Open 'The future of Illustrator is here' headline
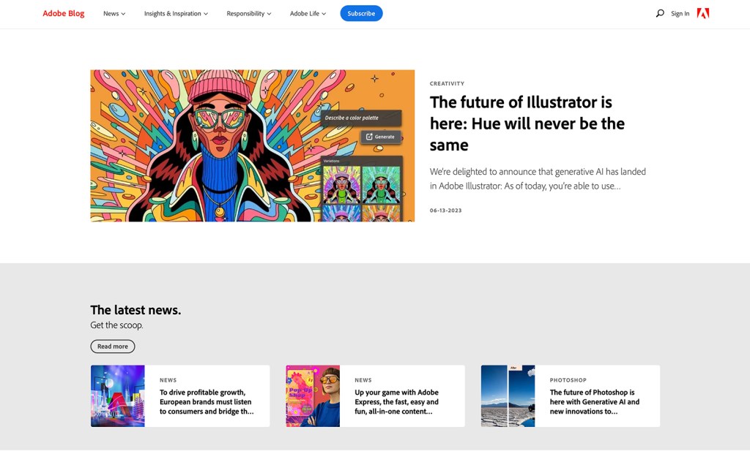The width and height of the screenshot is (750, 473). click(527, 123)
